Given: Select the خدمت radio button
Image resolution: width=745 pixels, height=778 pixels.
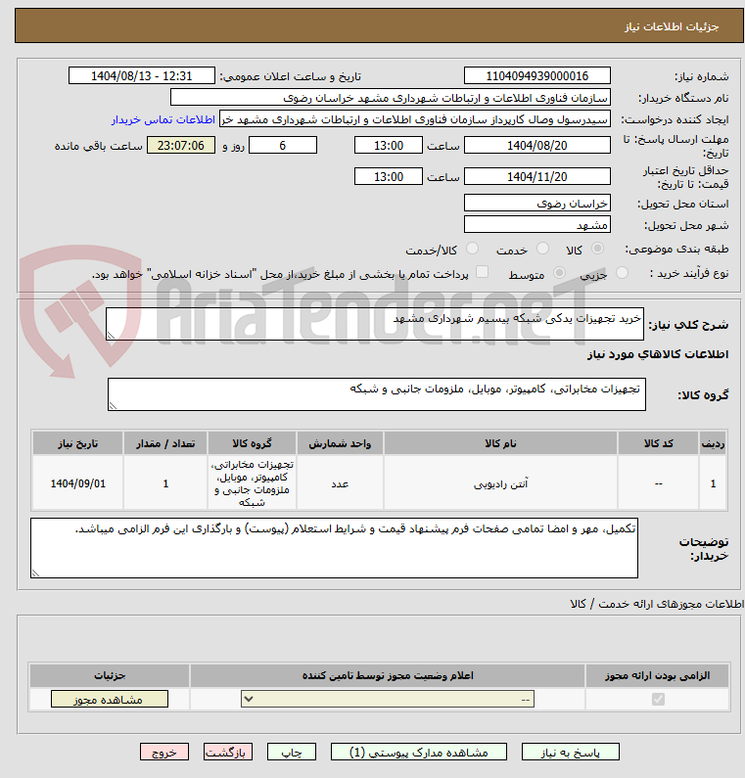Looking at the screenshot, I should coord(543,249).
